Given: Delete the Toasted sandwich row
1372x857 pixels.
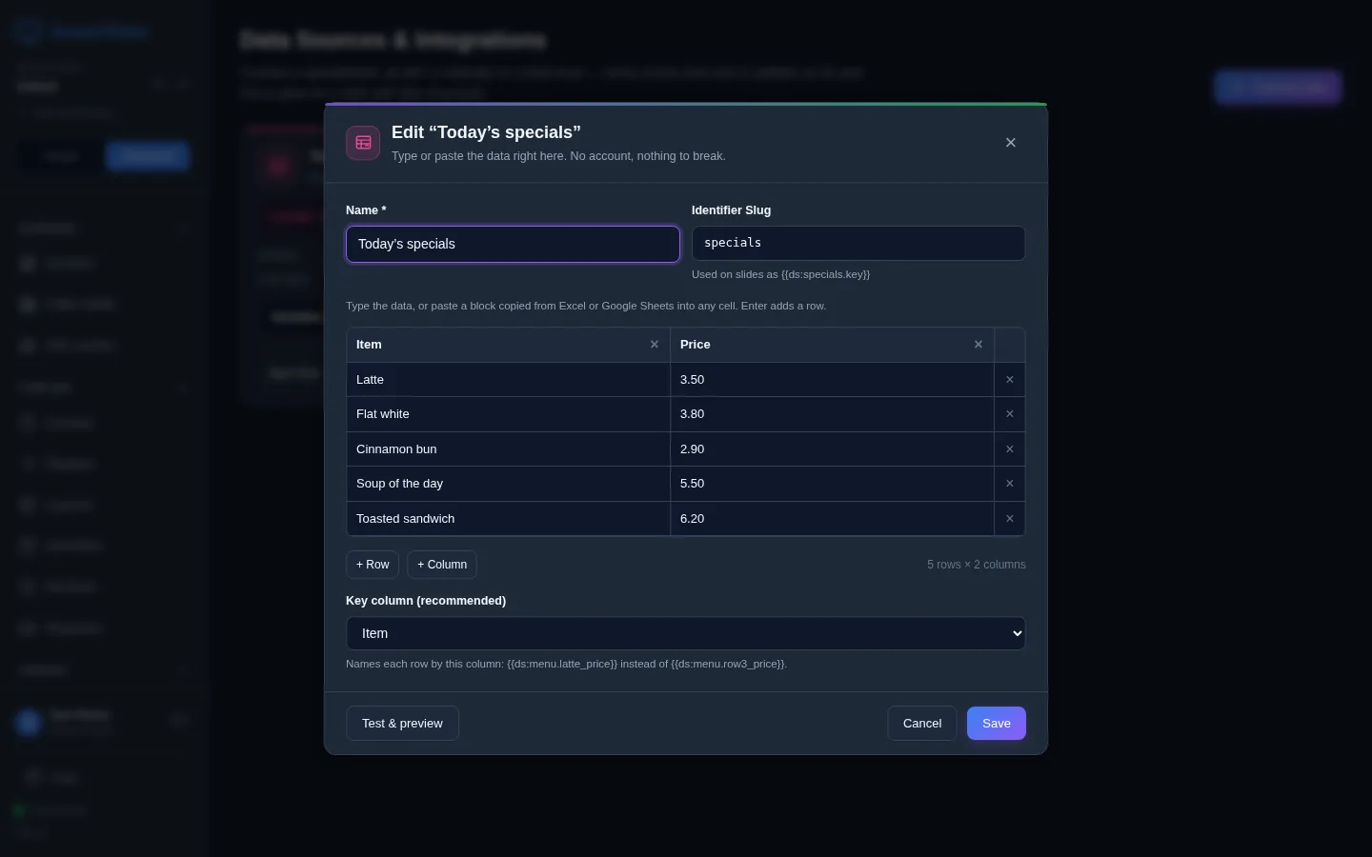Looking at the screenshot, I should 1010,519.
